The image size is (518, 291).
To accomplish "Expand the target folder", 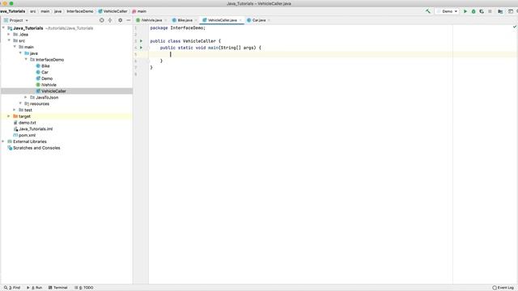I will [x=9, y=116].
